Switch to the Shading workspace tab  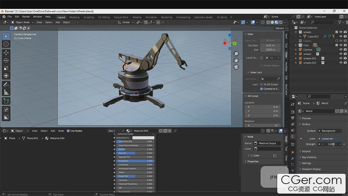(x=137, y=17)
